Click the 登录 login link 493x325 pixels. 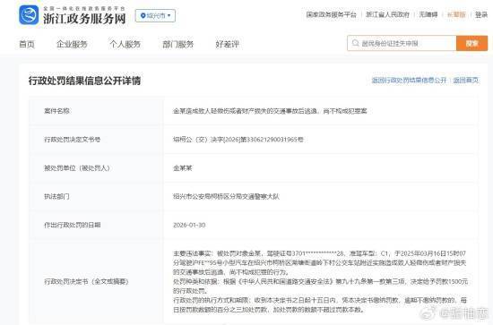(481, 14)
